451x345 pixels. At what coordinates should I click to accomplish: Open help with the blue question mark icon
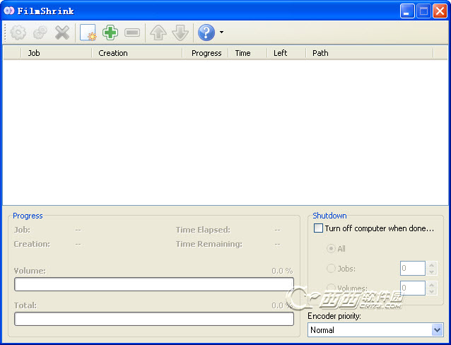206,33
